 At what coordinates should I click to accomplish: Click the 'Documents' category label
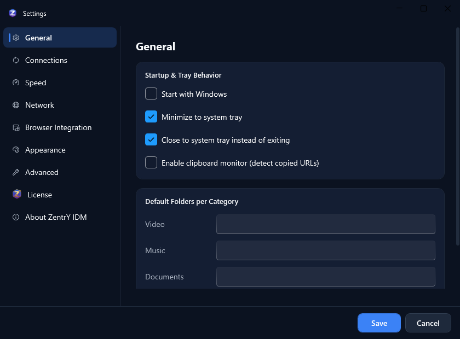(x=164, y=277)
